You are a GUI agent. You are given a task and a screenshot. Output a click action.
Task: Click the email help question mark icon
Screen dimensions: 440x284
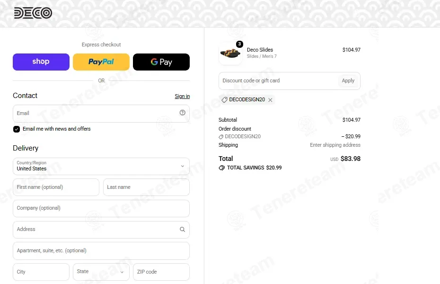183,113
